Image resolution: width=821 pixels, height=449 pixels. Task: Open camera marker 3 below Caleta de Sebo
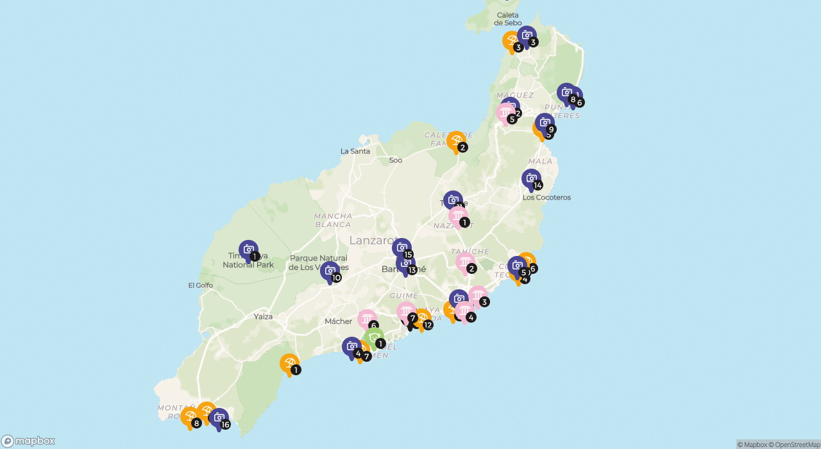click(527, 36)
